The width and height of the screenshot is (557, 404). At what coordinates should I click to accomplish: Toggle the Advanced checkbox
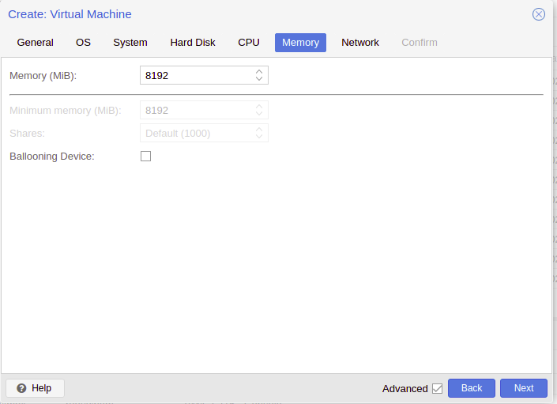437,388
